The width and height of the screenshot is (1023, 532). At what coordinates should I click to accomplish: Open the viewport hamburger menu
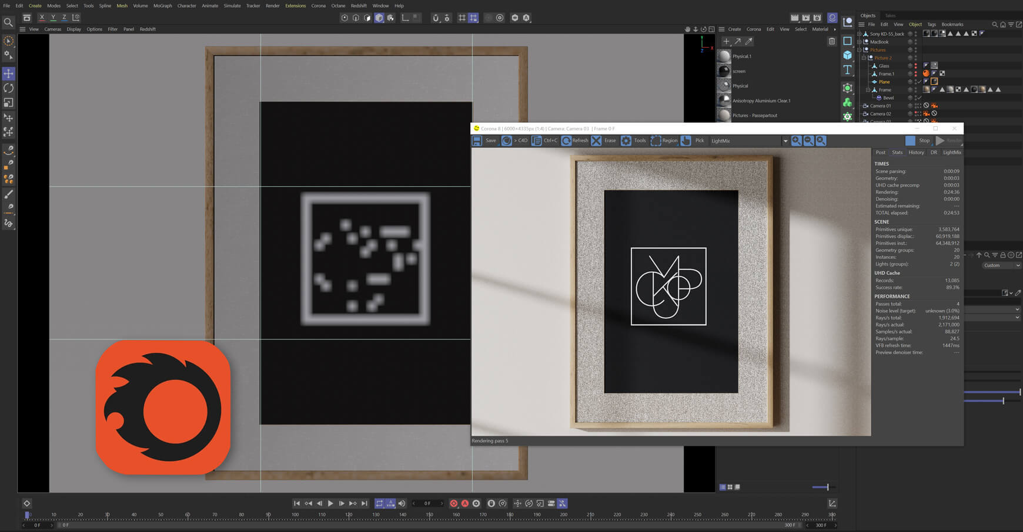coord(22,29)
